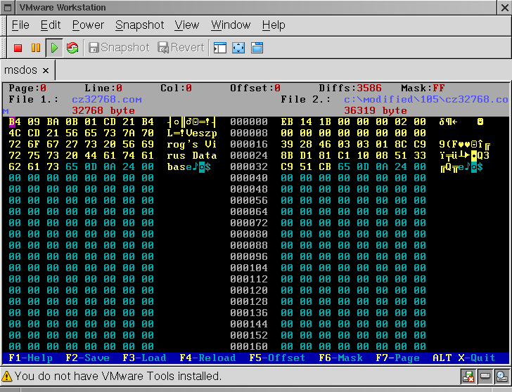The height and width of the screenshot is (392, 512).
Task: Open the File menu
Action: pos(20,25)
